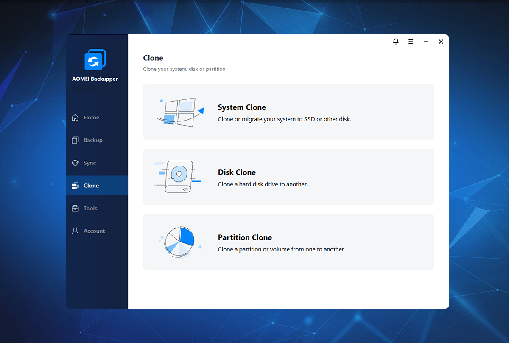Open notifications via the bell icon

pyautogui.click(x=396, y=41)
